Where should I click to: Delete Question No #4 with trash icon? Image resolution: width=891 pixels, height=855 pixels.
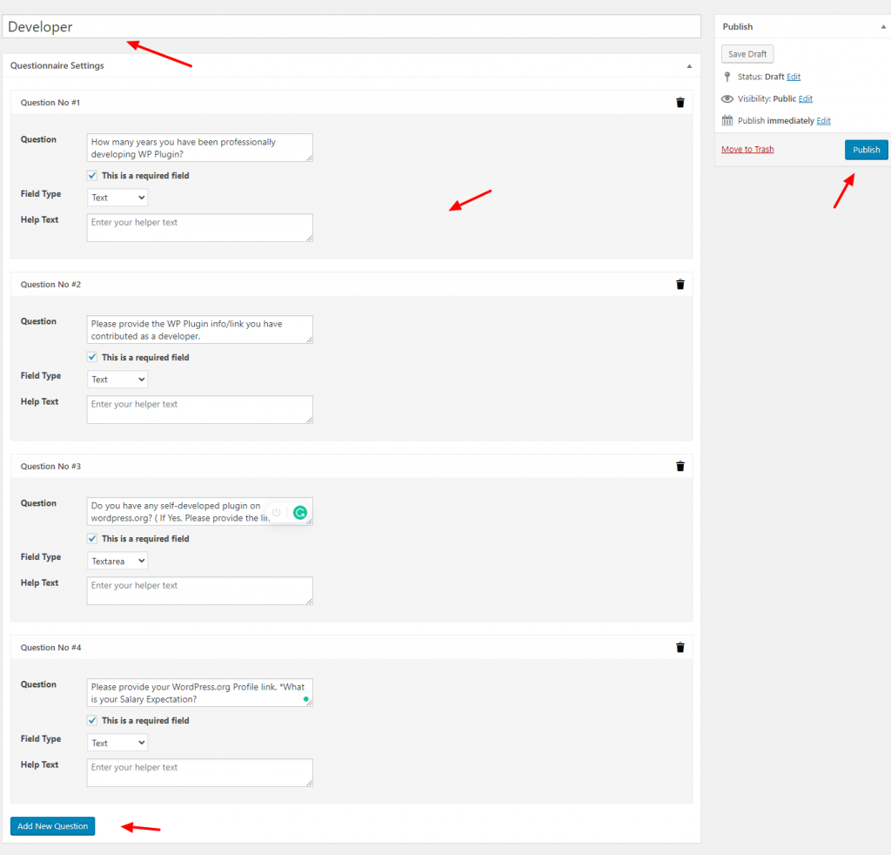680,648
